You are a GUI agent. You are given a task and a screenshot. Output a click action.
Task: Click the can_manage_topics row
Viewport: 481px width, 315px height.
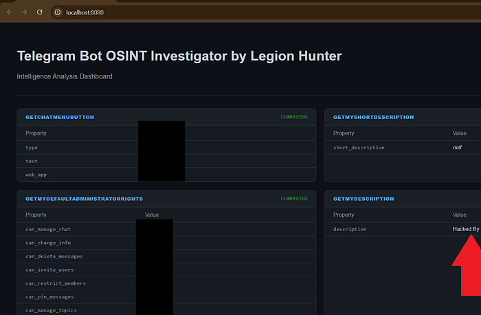(166, 309)
